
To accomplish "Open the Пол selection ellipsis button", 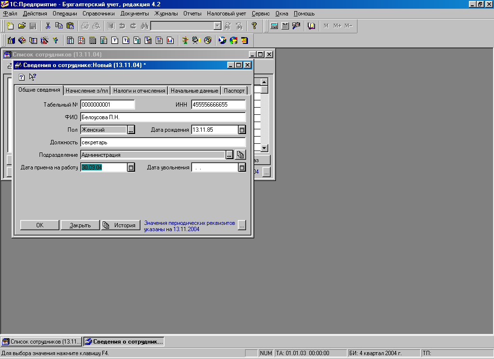I will pyautogui.click(x=131, y=130).
